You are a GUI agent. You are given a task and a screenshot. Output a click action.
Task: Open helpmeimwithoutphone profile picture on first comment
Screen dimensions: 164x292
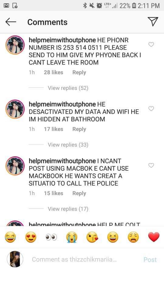15,45
